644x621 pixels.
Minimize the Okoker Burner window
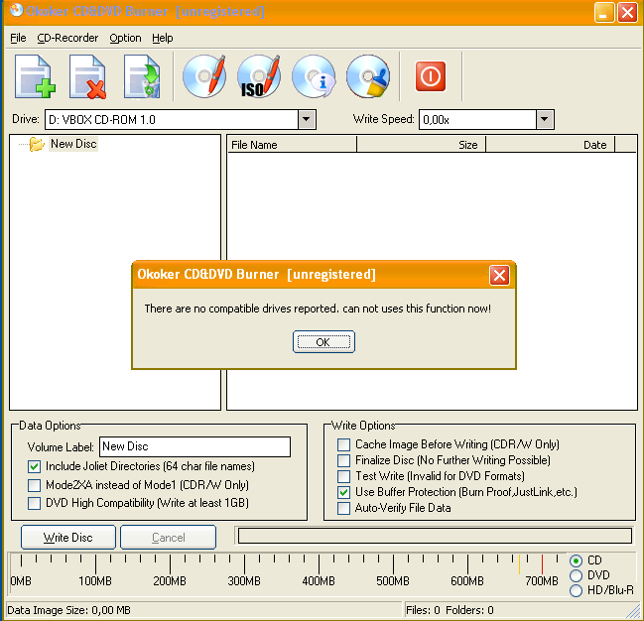point(604,13)
